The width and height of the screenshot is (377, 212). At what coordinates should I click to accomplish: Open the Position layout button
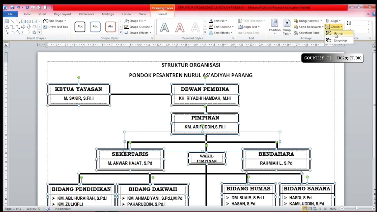click(275, 27)
